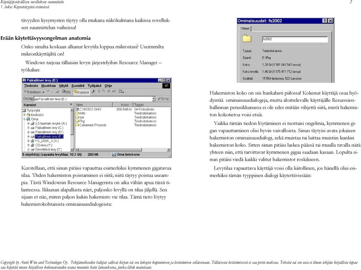Click the Etsi search toolbar button
The height and width of the screenshot is (270, 361).
point(66,92)
